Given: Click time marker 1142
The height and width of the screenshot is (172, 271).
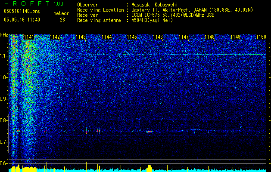Looking at the screenshot, I should pyautogui.click(x=55, y=37).
